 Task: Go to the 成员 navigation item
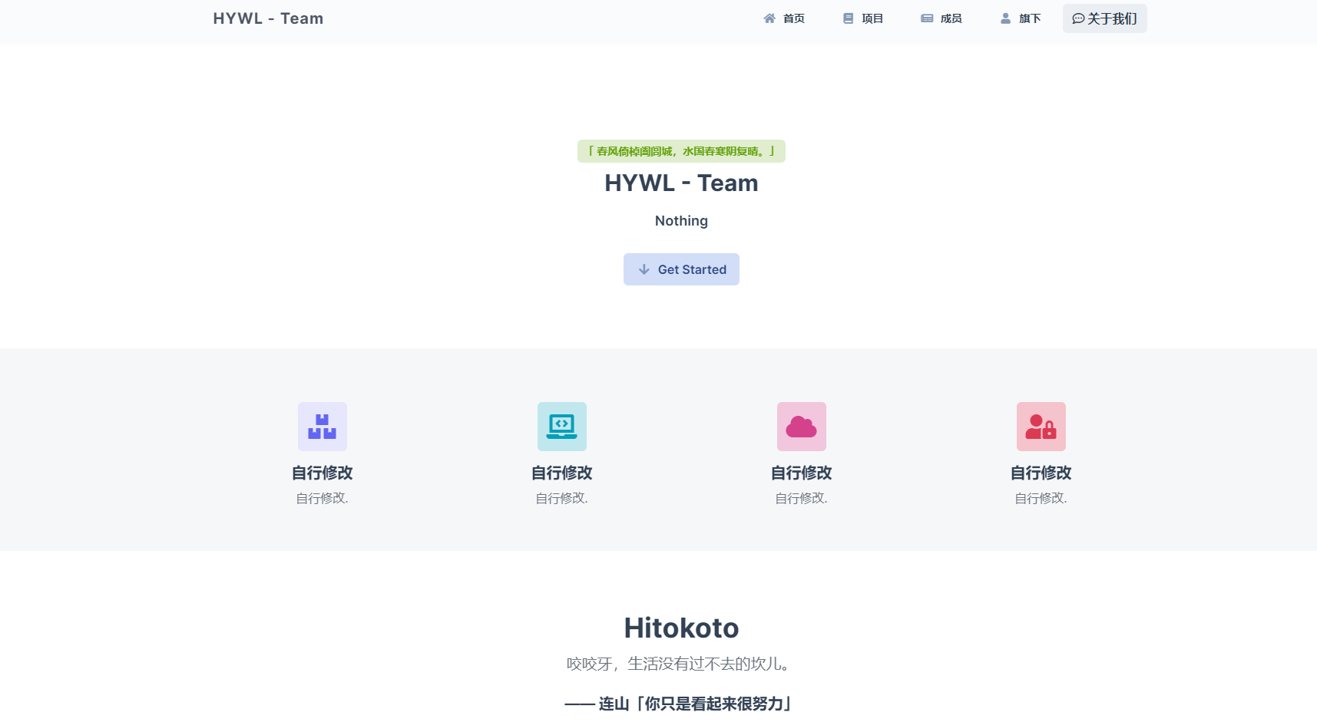pyautogui.click(x=951, y=18)
